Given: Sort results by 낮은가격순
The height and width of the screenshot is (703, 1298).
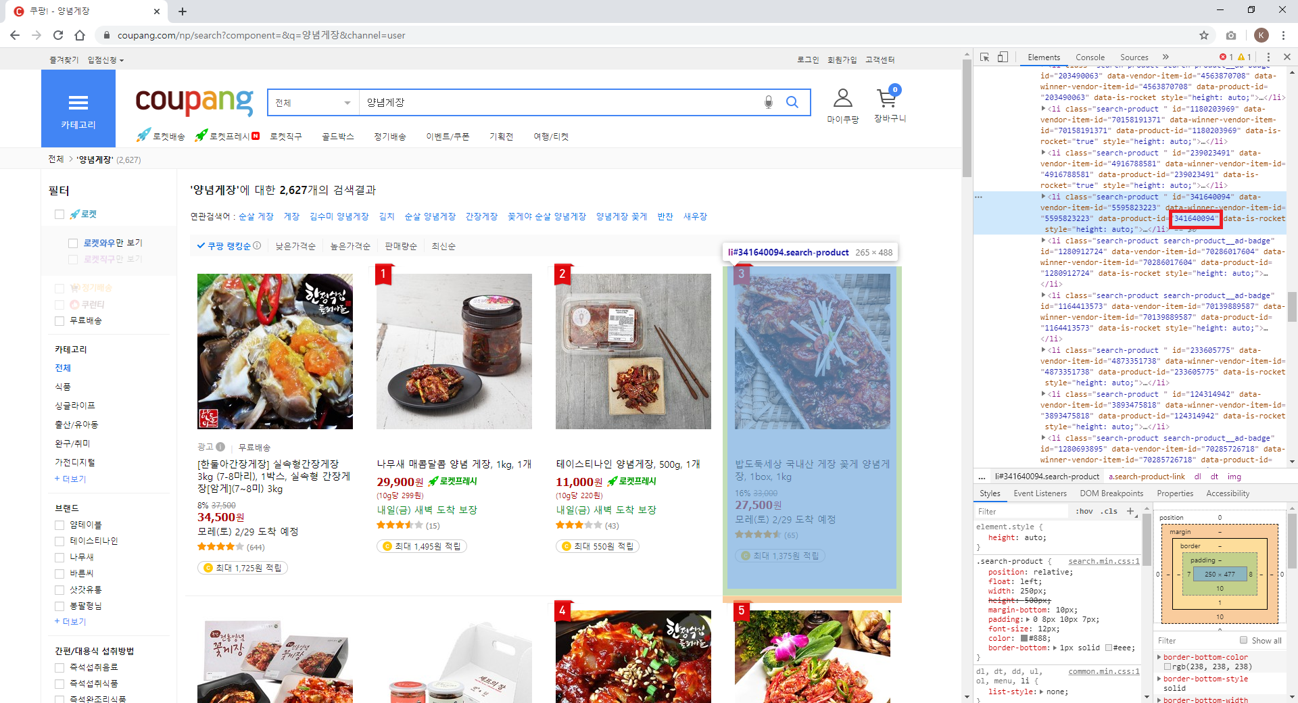Looking at the screenshot, I should (x=295, y=246).
